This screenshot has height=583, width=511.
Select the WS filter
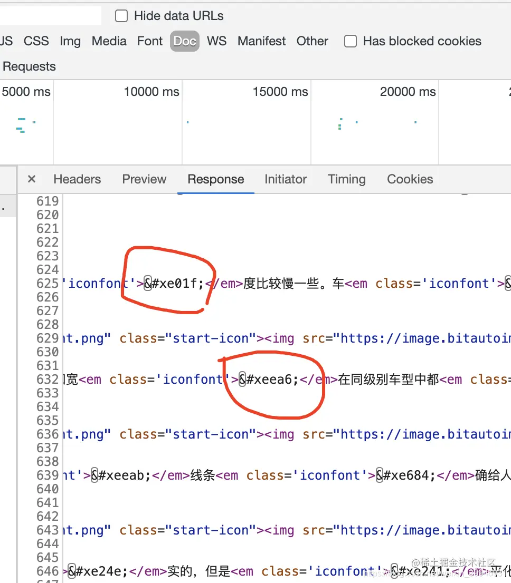coord(217,41)
